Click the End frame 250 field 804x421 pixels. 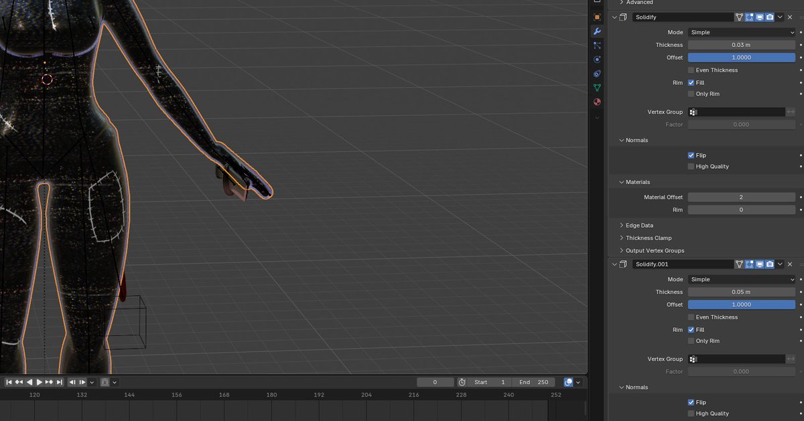tap(534, 382)
